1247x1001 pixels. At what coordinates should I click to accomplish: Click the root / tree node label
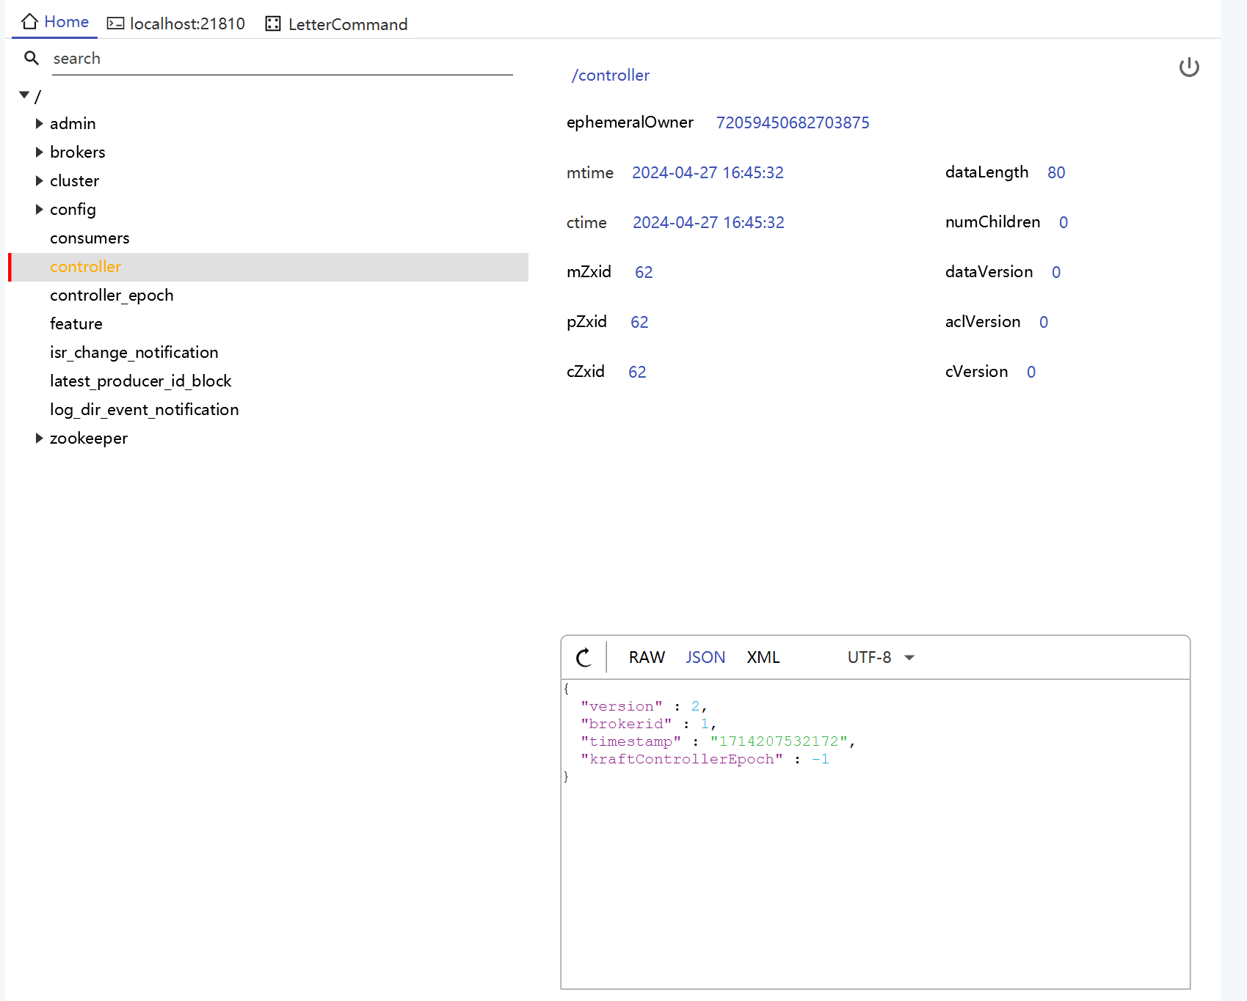coord(38,96)
